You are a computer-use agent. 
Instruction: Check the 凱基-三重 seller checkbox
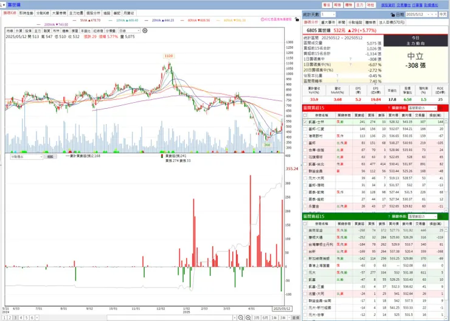pyautogui.click(x=305, y=286)
